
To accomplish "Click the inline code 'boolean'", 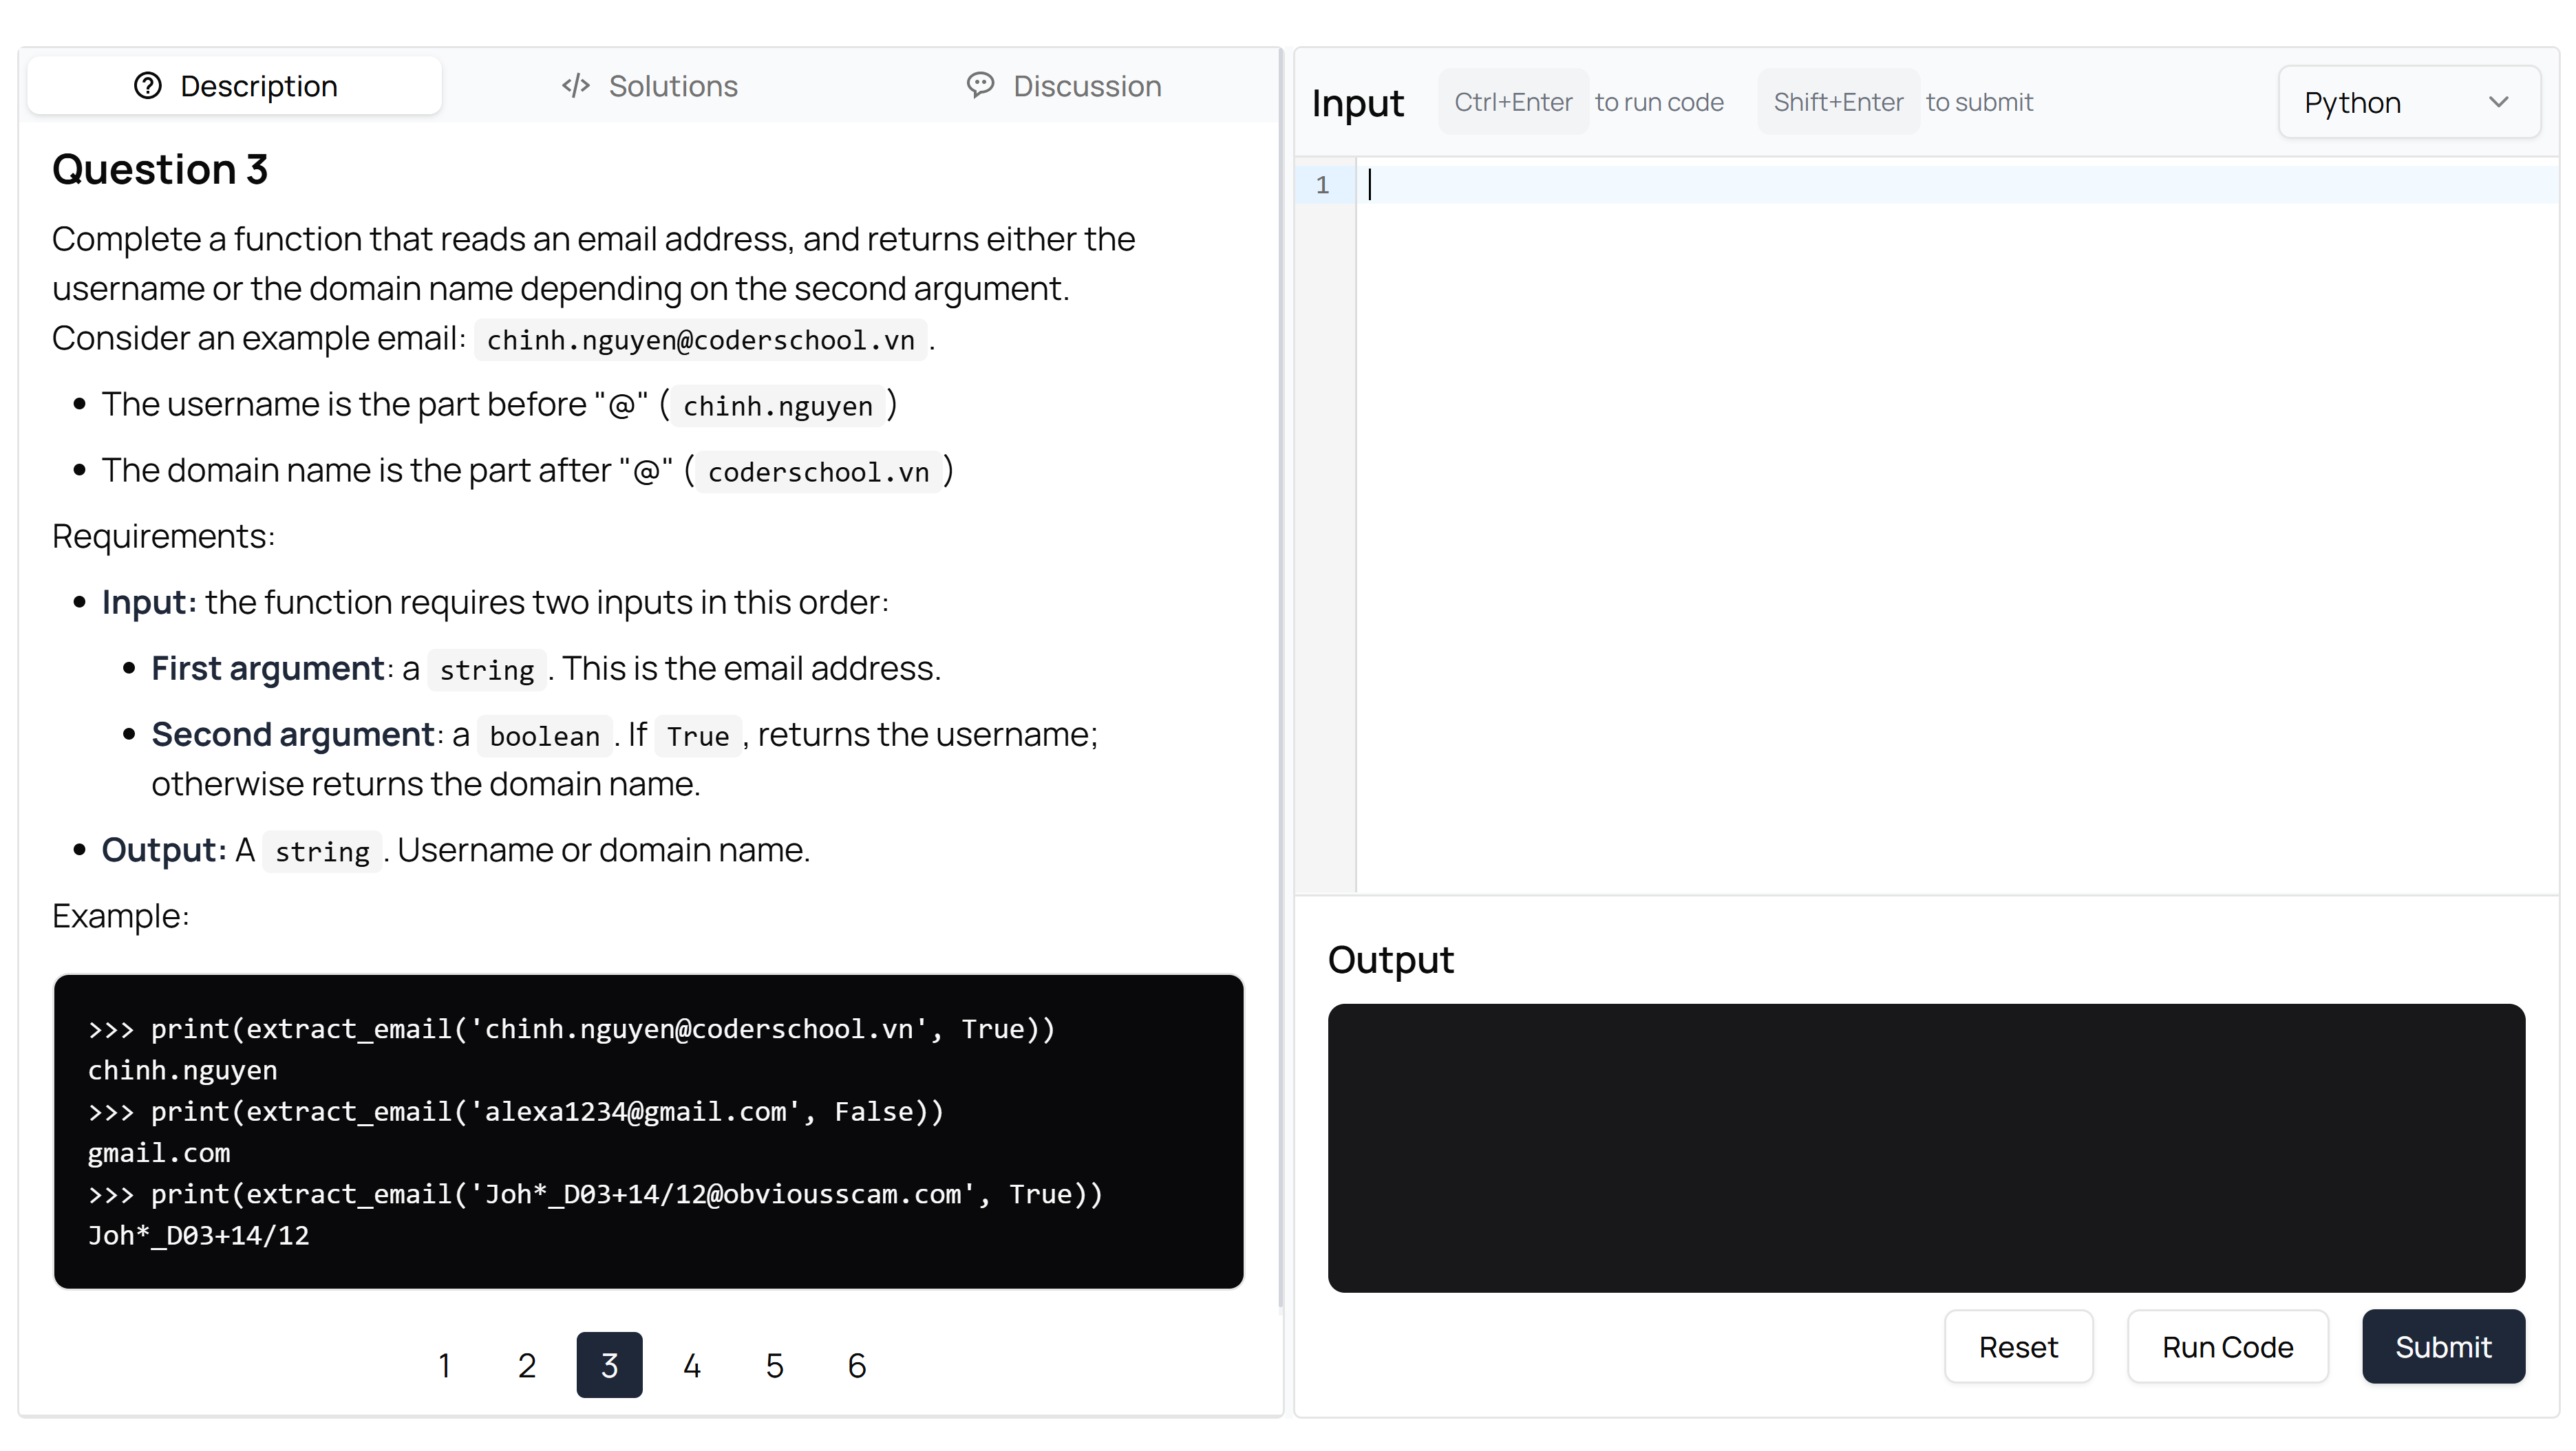I will point(544,736).
